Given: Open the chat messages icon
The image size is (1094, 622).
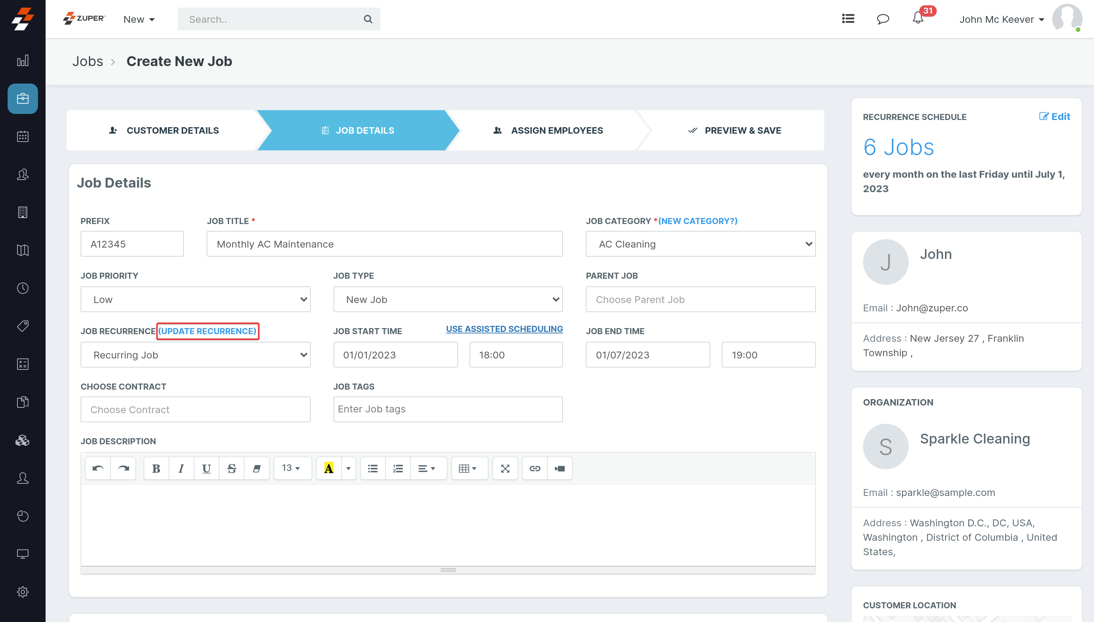Looking at the screenshot, I should 883,19.
